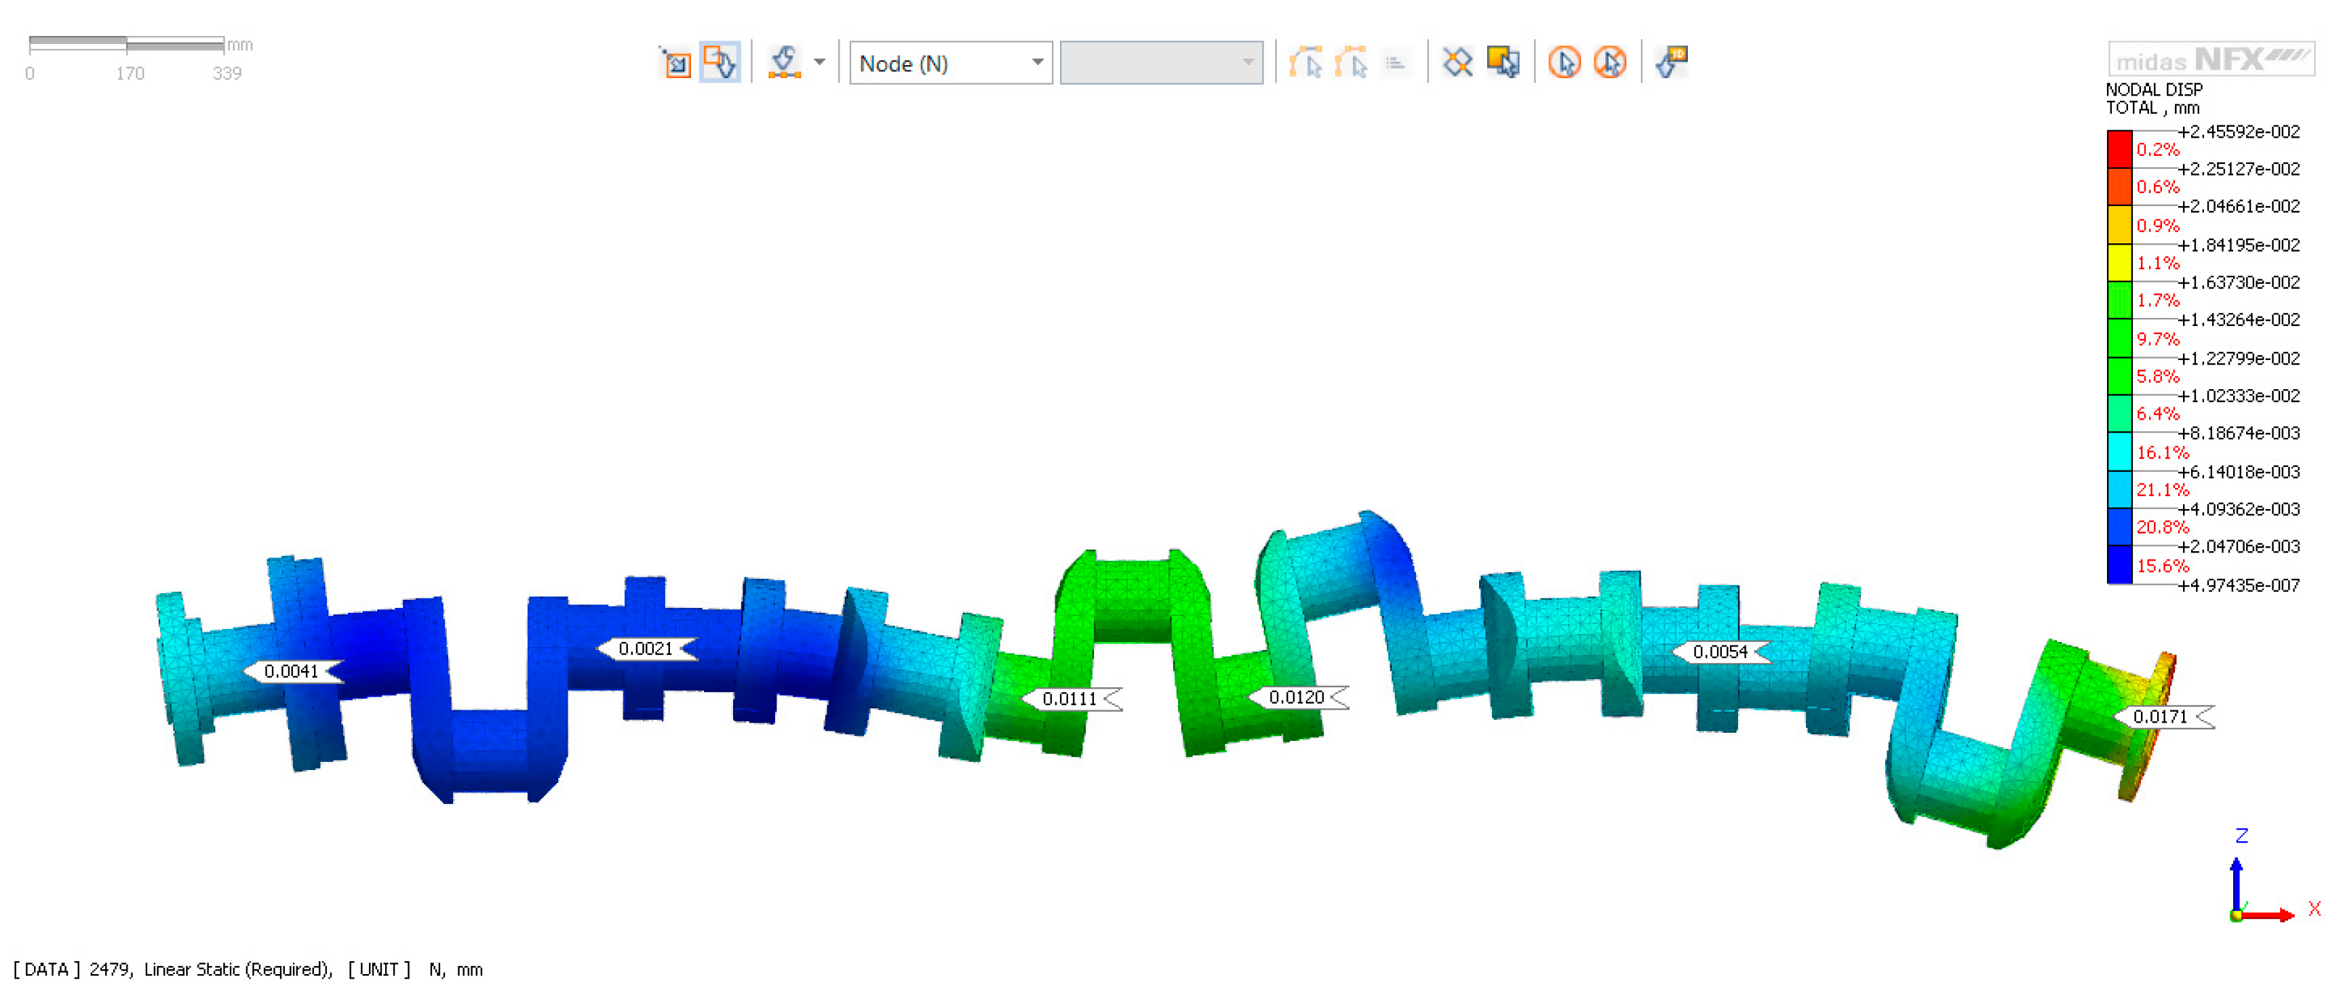The image size is (2341, 991).
Task: Click the first polyline select icon
Action: point(1306,62)
